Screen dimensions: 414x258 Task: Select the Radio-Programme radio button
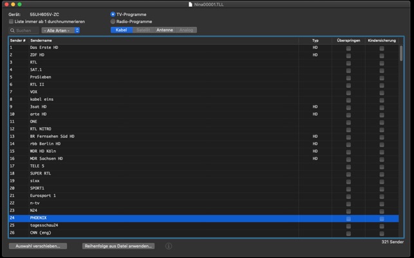point(113,21)
